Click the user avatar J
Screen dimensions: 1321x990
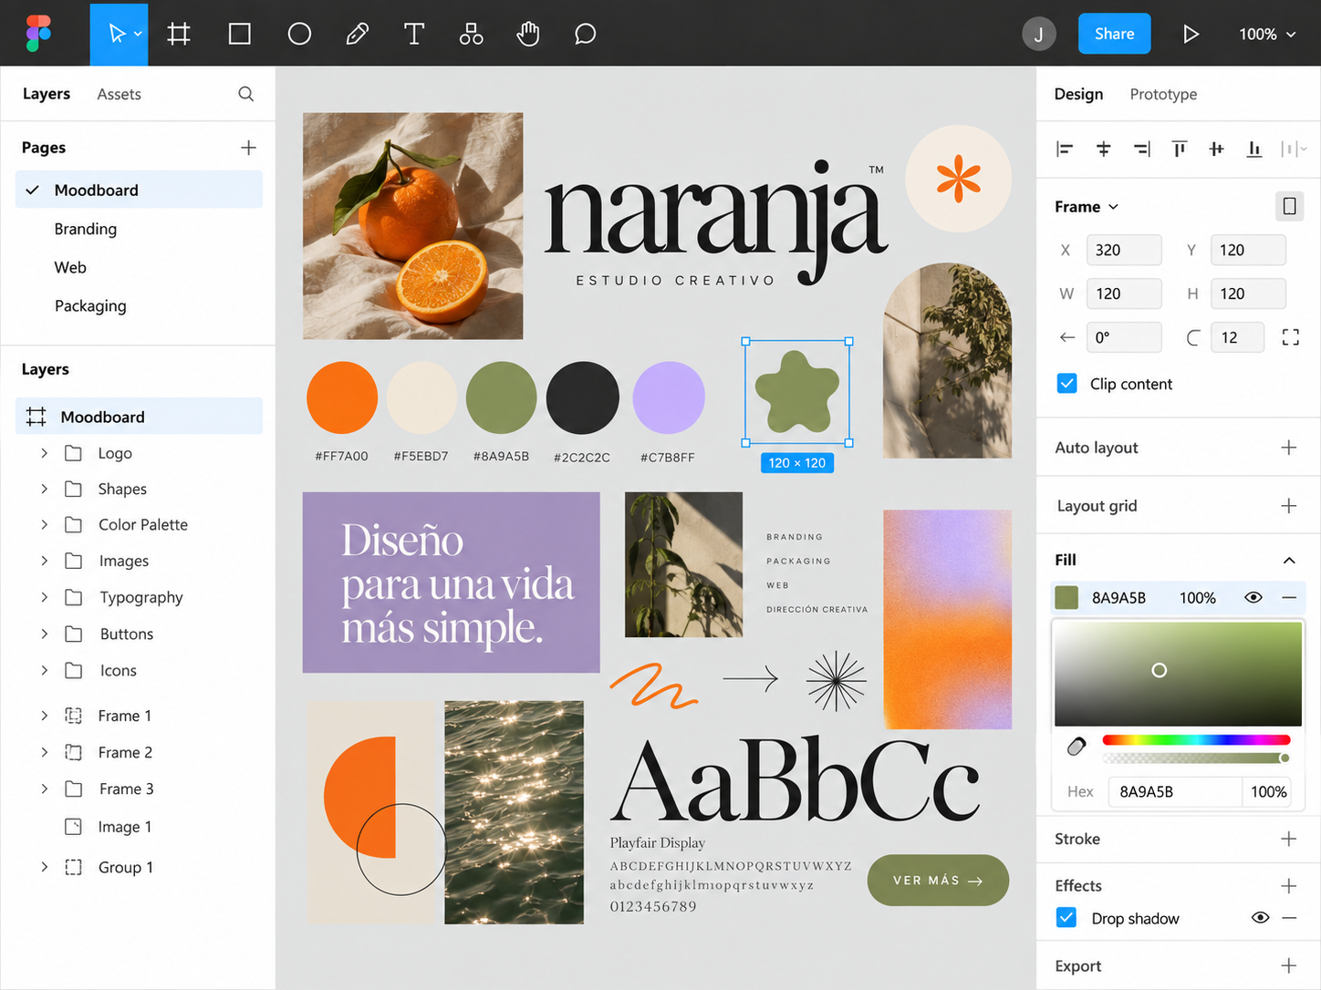[x=1039, y=34]
